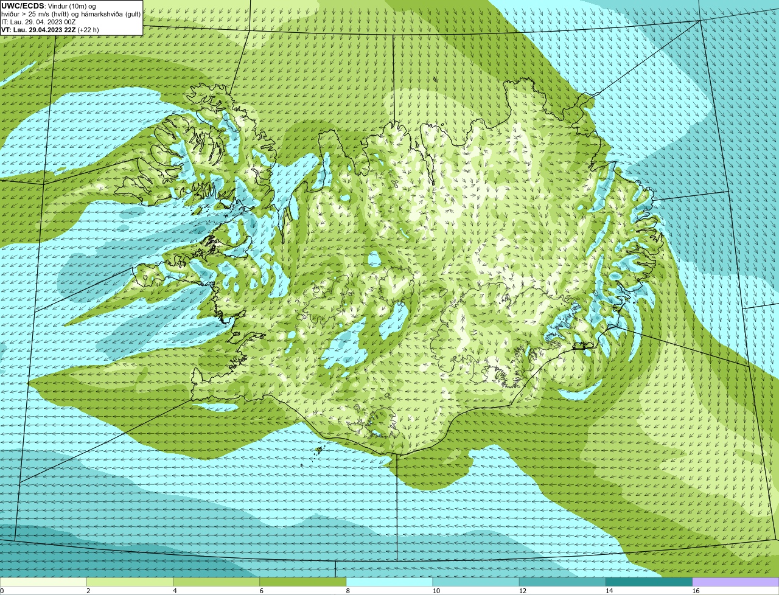Click the legend tick label 6
Viewport: 779px width, 595px height.
tap(261, 591)
